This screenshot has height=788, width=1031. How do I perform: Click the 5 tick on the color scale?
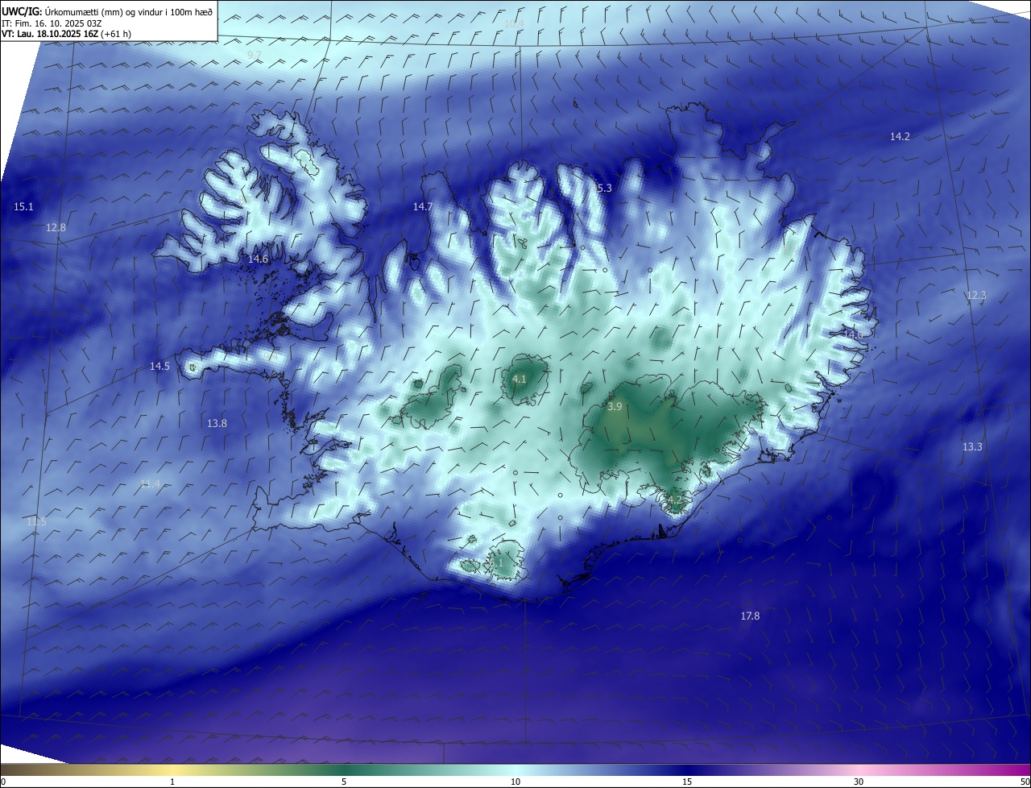pyautogui.click(x=344, y=782)
